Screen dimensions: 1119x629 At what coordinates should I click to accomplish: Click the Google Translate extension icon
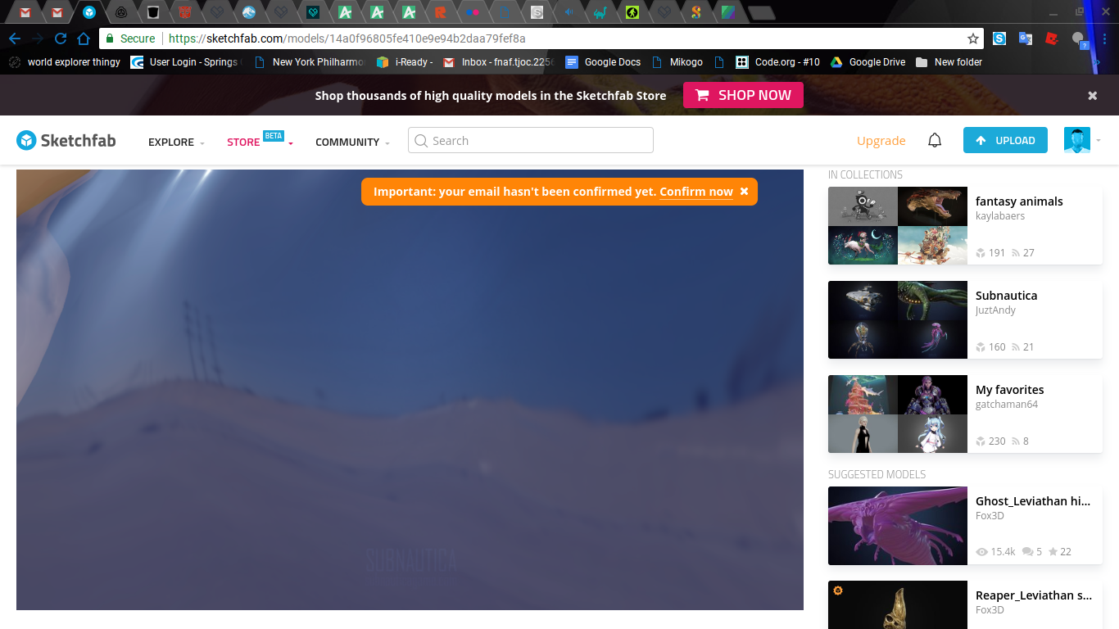pos(1026,38)
